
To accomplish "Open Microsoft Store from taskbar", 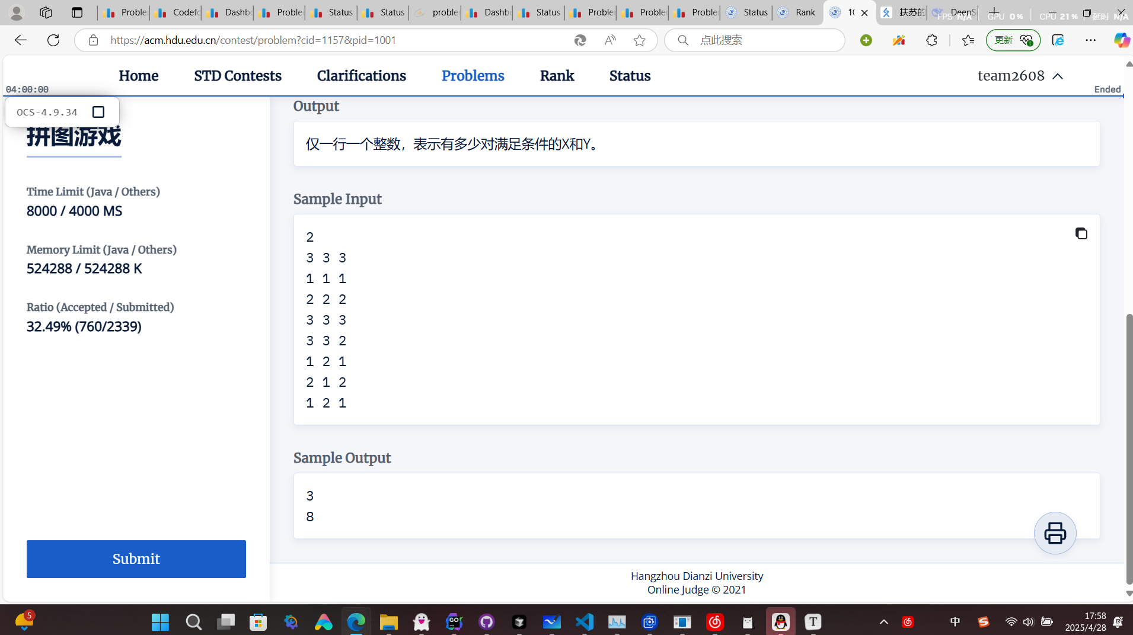I will (x=258, y=622).
